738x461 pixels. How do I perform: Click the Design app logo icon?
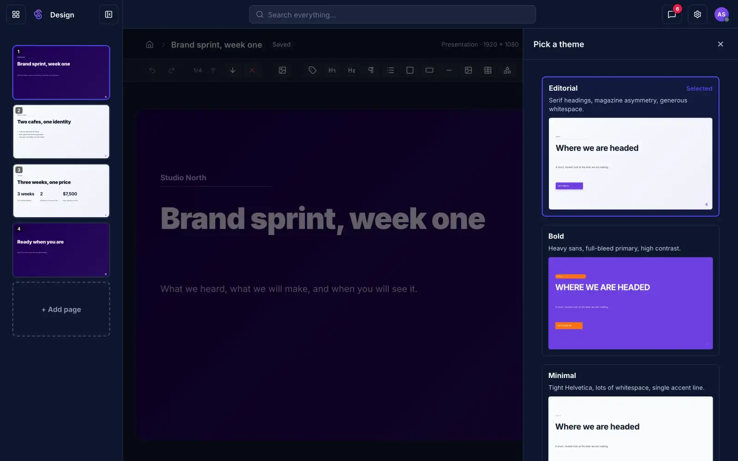(38, 14)
